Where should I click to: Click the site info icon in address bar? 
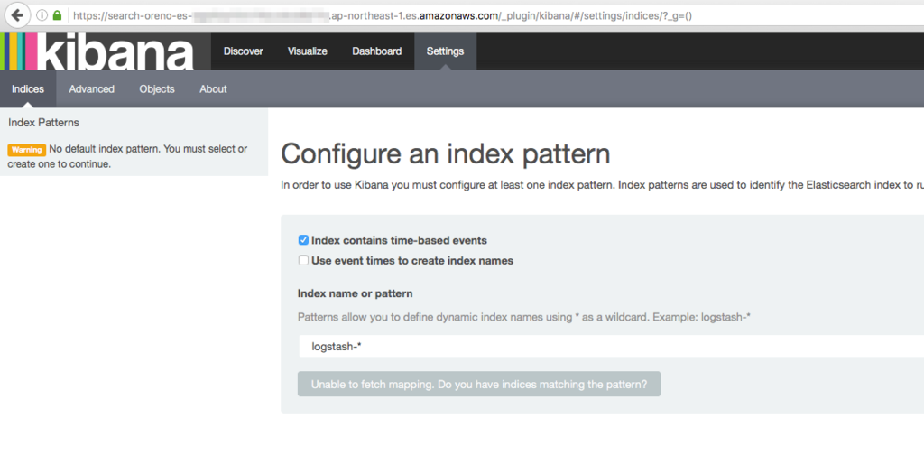click(x=42, y=15)
